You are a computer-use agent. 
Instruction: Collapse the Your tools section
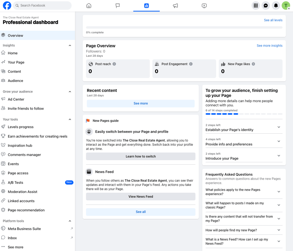pyautogui.click(x=70, y=119)
